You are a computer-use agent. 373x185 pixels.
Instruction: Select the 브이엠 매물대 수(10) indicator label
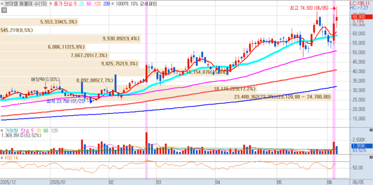coord(26,3)
